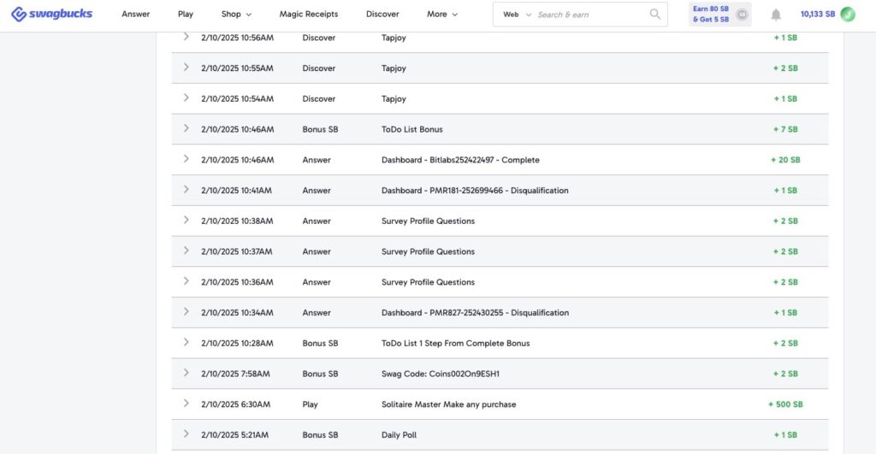Open the Web search type dropdown
The height and width of the screenshot is (454, 876).
pos(517,15)
